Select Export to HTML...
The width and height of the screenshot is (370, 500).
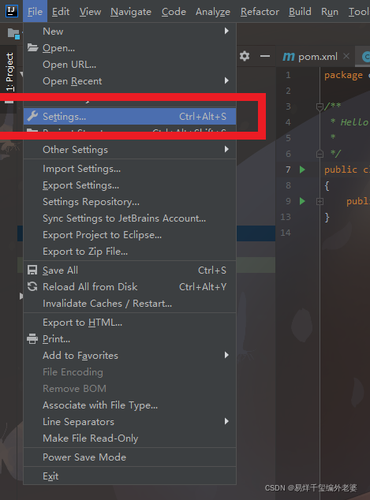click(x=130, y=323)
